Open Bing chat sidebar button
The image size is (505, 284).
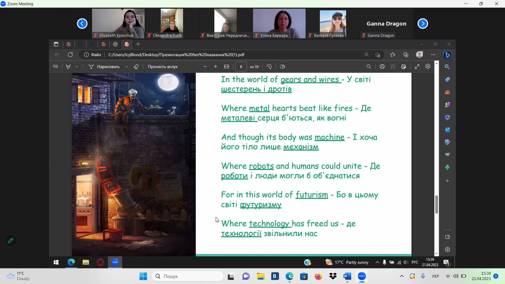[x=447, y=55]
